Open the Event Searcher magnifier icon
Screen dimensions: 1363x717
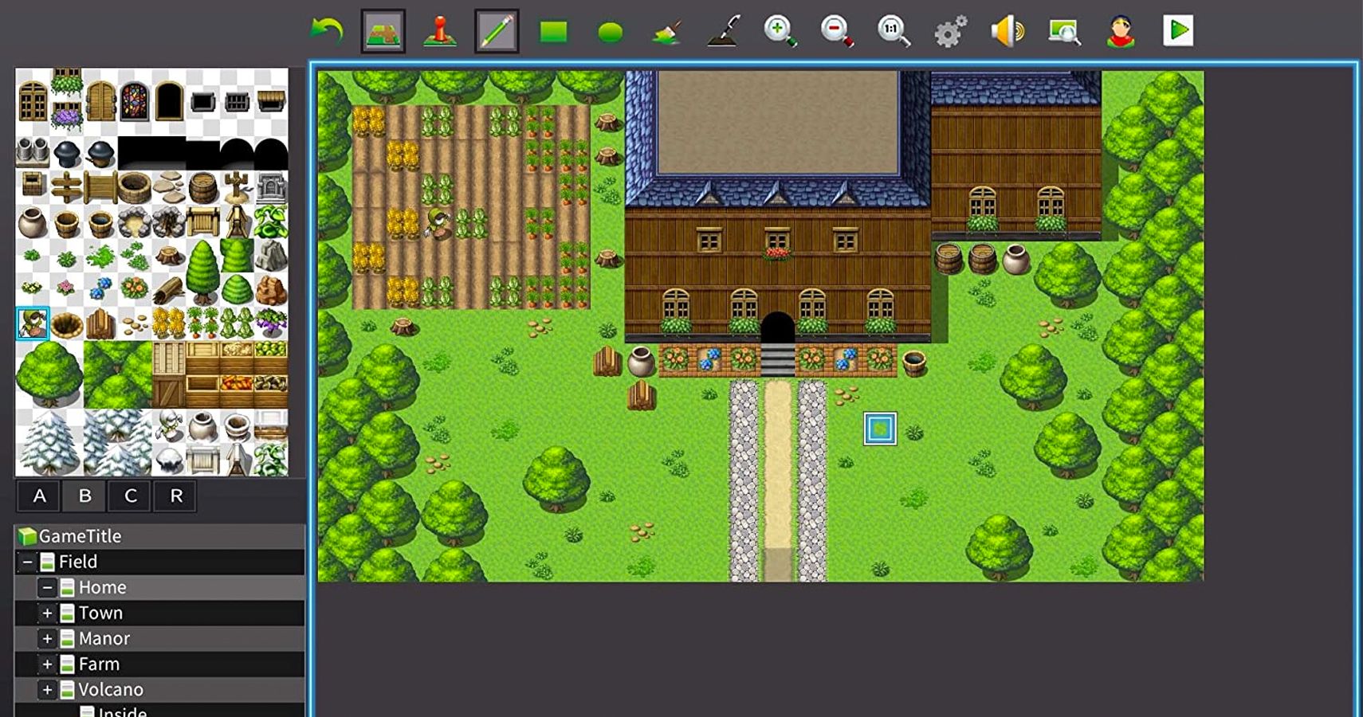[x=1064, y=31]
